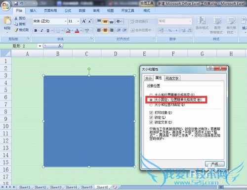
Task: Open the Home (开始) ribbon tab
Action: (x=19, y=10)
